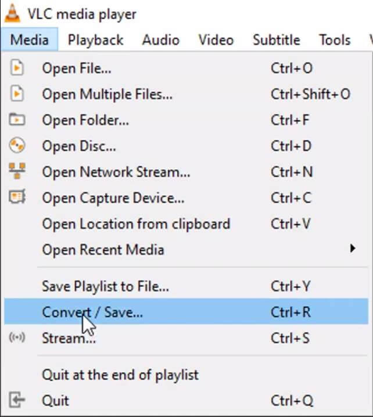This screenshot has width=373, height=417.
Task: Click the Open Disc icon
Action: 17,146
